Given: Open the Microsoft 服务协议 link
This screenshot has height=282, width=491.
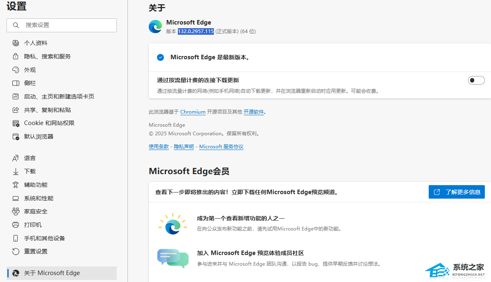Looking at the screenshot, I should (221, 146).
